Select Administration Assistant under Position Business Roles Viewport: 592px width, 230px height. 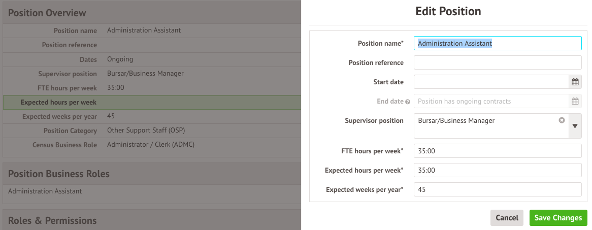click(45, 191)
